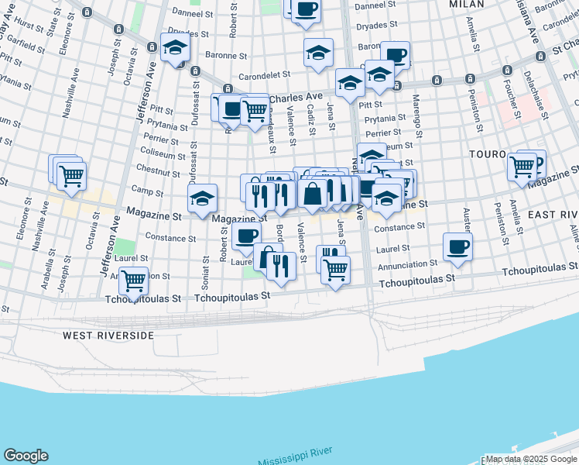Click the Arabella St label
579x465 pixels.
click(48, 269)
